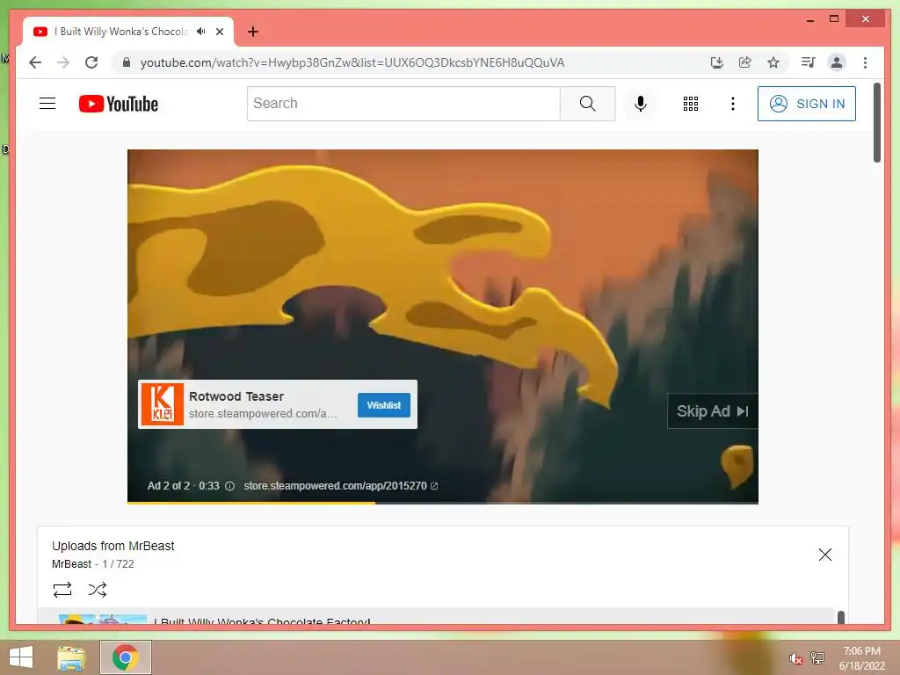Close the Willy Wonka YouTube tab
This screenshot has width=900, height=675.
pyautogui.click(x=219, y=32)
